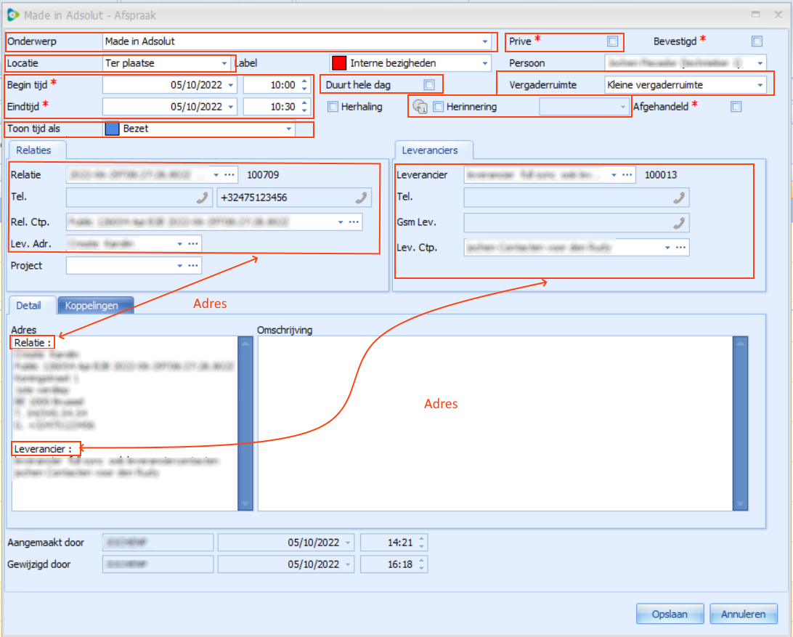Screen dimensions: 793x637
Task: Open ellipsis lookup next to Lev. Ctp. field
Action: click(681, 248)
